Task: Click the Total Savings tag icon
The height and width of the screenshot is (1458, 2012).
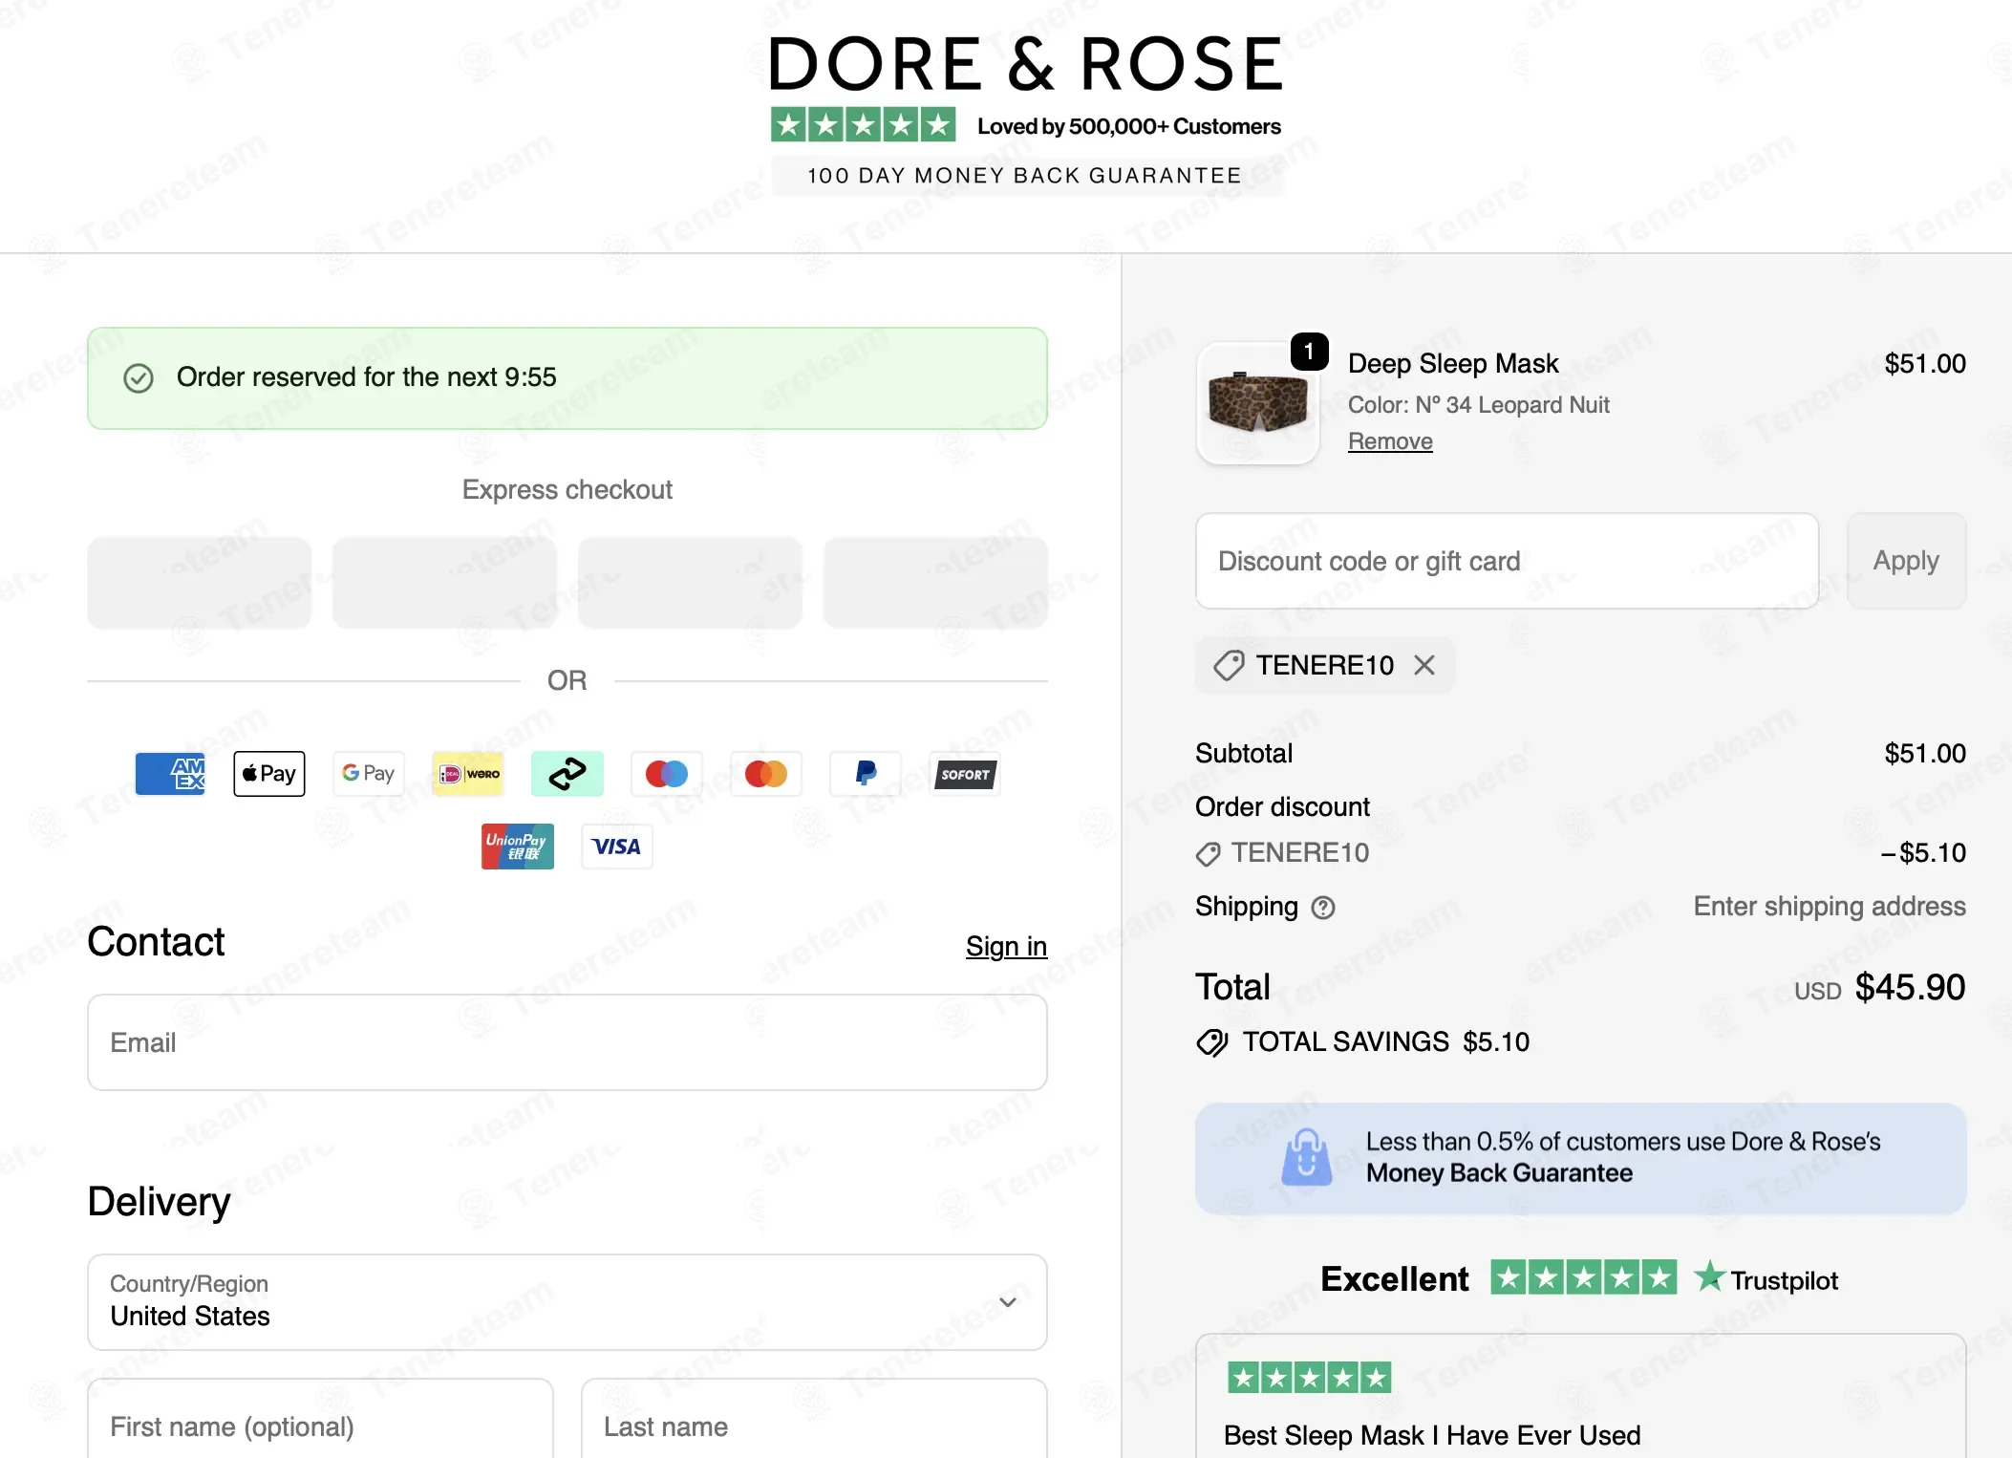Action: 1212,1042
